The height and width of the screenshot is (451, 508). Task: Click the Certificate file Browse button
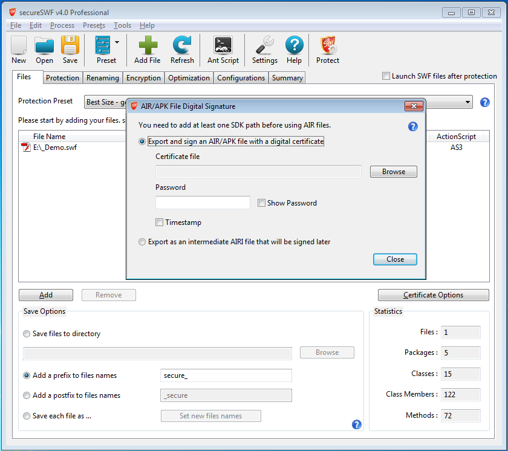point(393,172)
